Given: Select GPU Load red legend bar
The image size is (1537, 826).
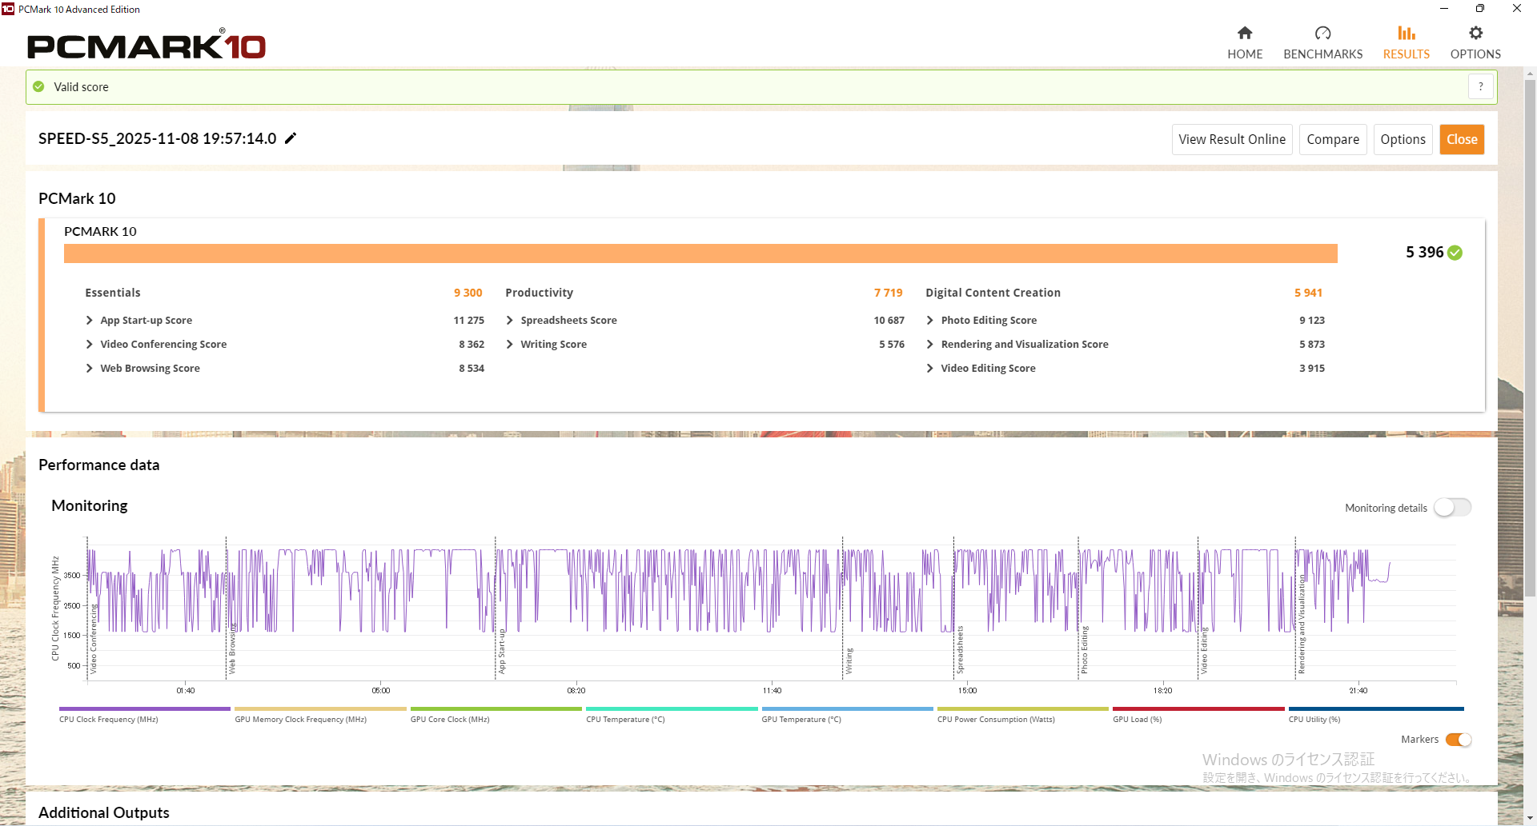Looking at the screenshot, I should tap(1198, 709).
